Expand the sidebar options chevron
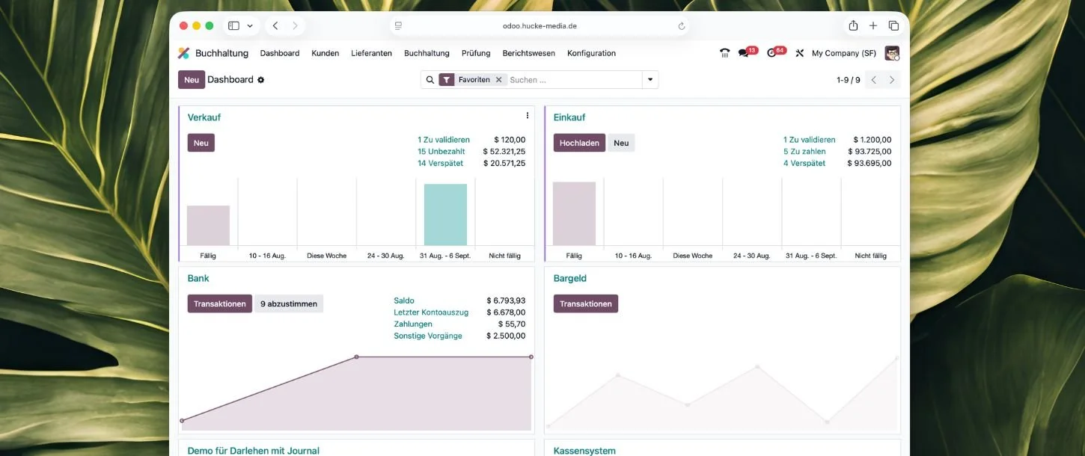This screenshot has height=456, width=1085. pos(250,25)
